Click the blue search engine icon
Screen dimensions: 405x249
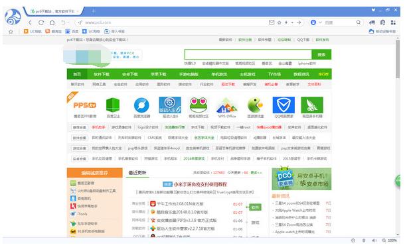pos(313,23)
